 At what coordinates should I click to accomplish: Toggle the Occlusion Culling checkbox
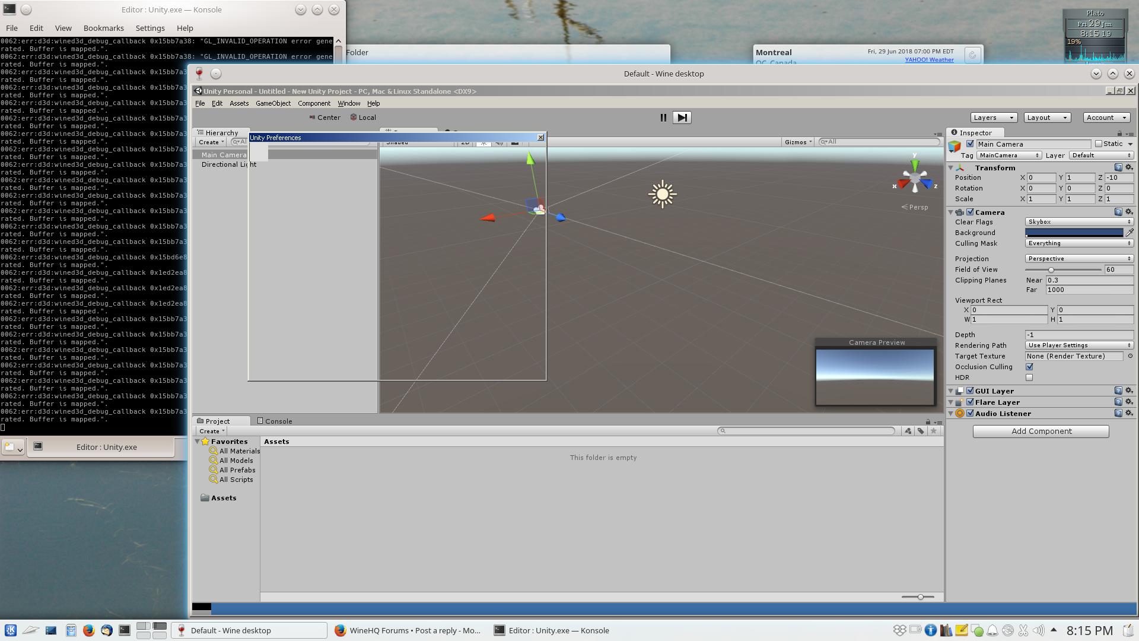click(x=1029, y=367)
